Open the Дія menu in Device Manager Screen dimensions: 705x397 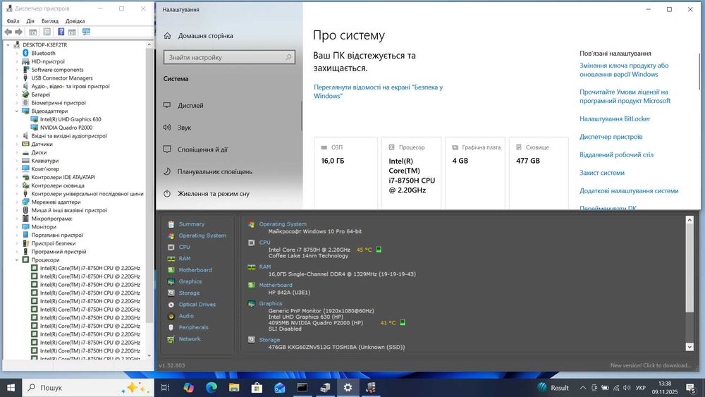[30, 21]
